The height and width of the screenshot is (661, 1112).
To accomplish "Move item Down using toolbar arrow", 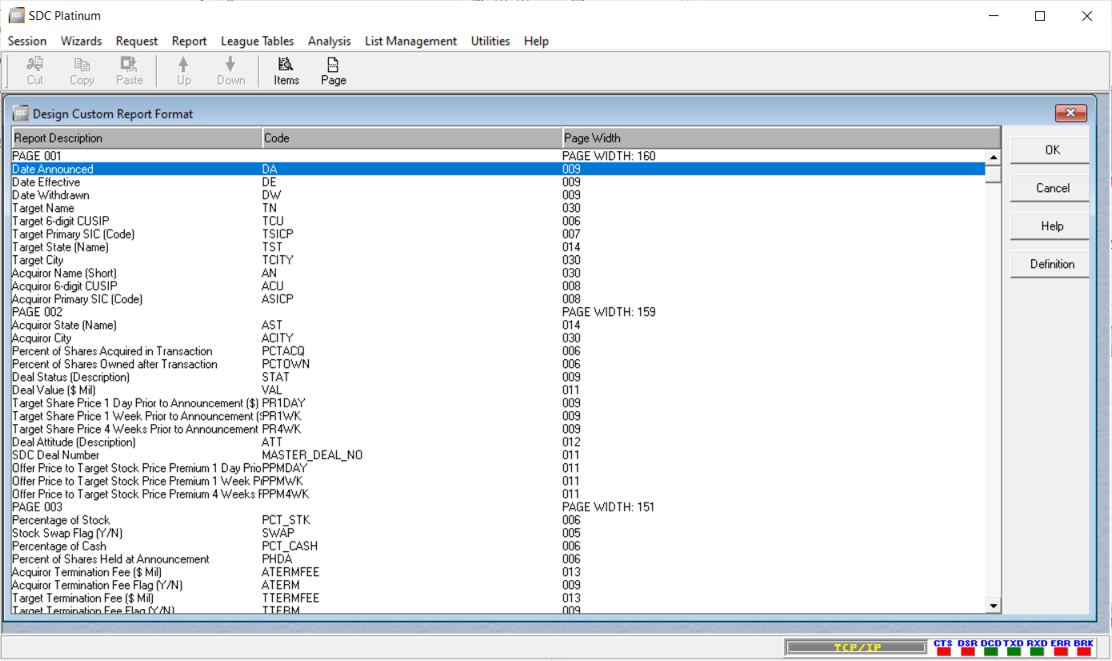I will 230,70.
